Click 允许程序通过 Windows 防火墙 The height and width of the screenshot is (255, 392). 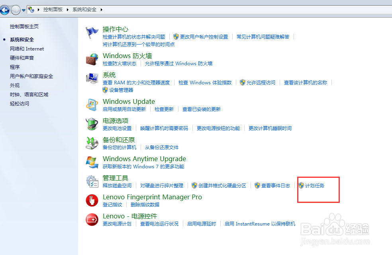178,63
